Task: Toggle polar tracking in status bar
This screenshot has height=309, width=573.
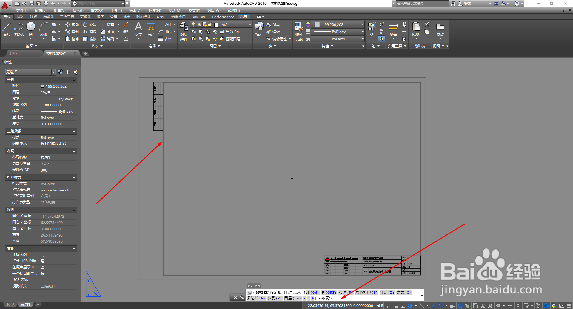Action: click(x=410, y=306)
